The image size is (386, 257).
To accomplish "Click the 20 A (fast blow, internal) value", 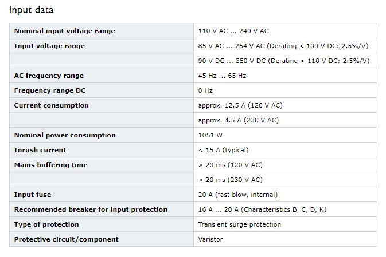I will pos(238,195).
